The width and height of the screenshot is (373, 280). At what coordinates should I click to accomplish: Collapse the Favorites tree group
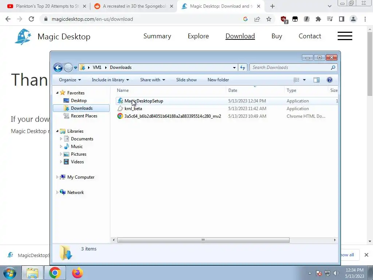tap(57, 93)
